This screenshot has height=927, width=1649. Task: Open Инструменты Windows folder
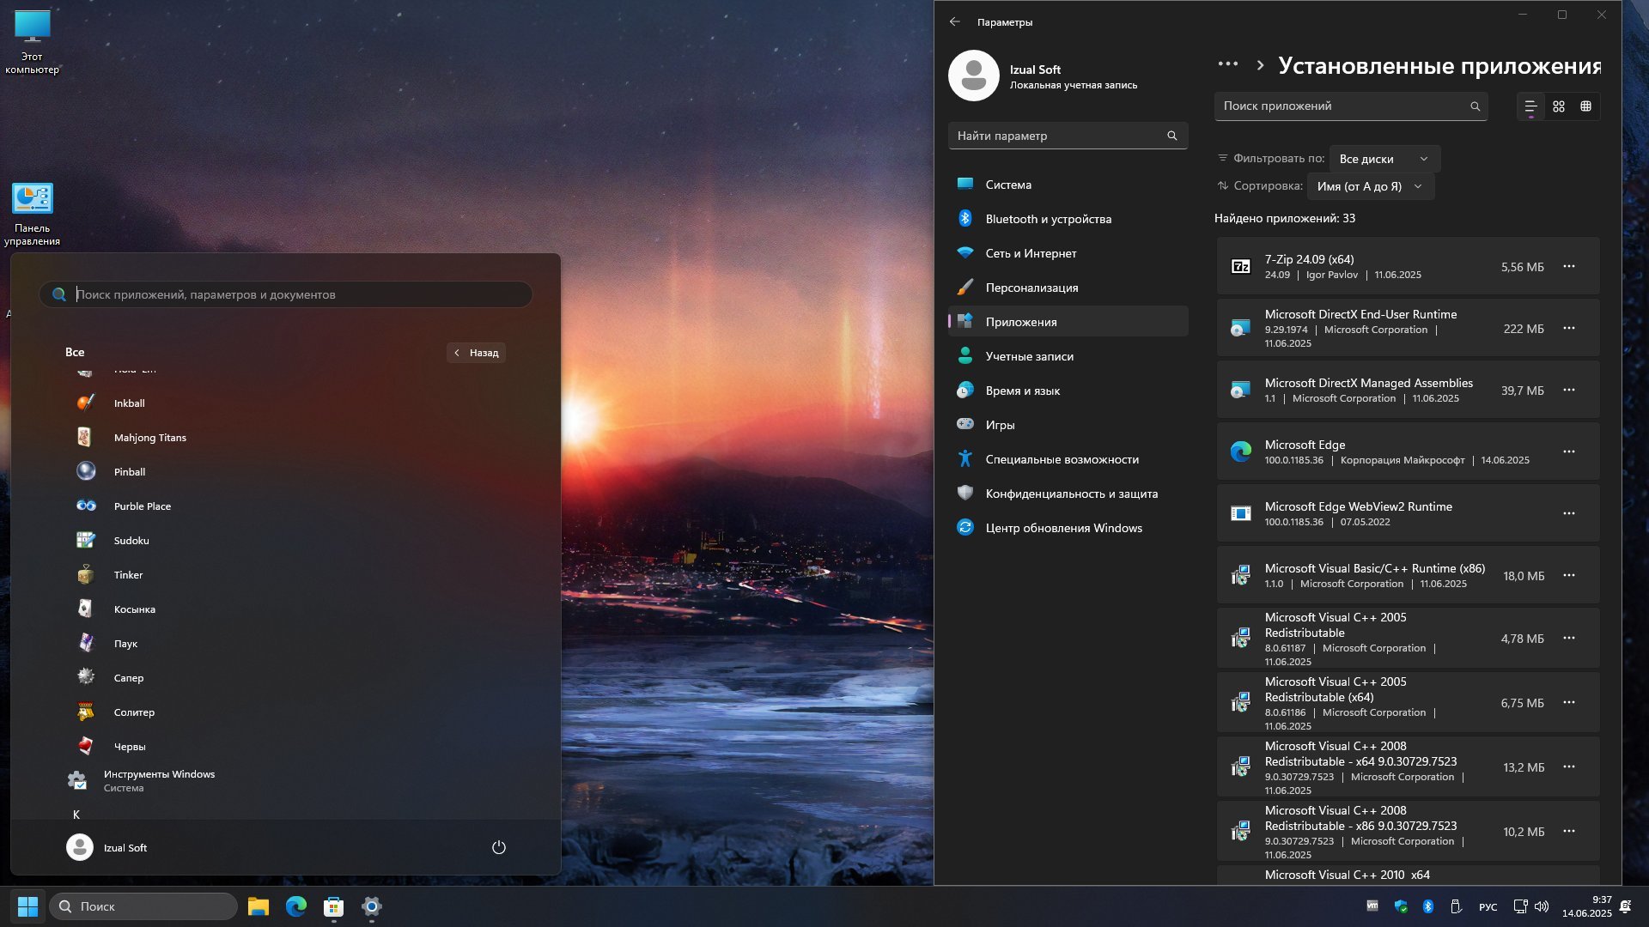285,780
